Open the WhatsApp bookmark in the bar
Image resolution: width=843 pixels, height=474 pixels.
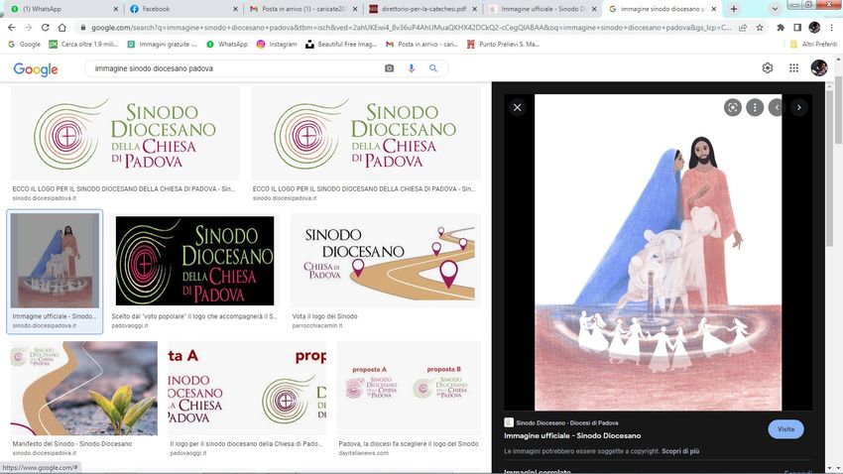click(x=227, y=44)
